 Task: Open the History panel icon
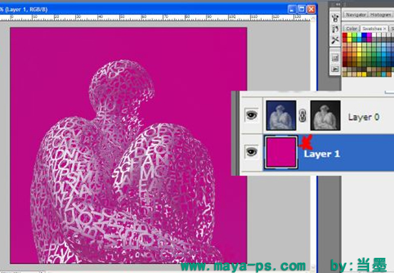click(335, 58)
